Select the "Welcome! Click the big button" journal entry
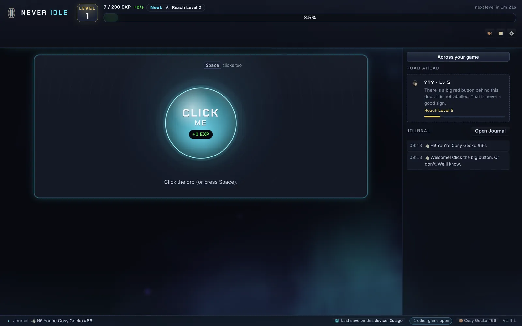This screenshot has height=326, width=522. 458,161
